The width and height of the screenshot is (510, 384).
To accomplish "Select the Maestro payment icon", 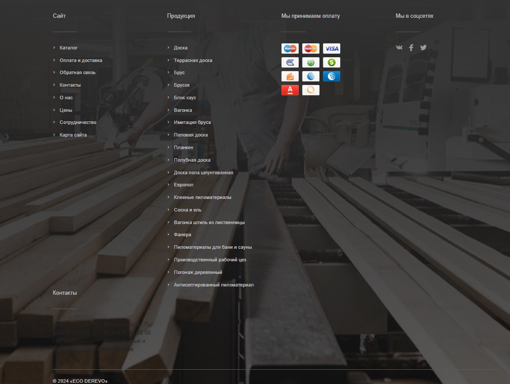I will pos(290,49).
